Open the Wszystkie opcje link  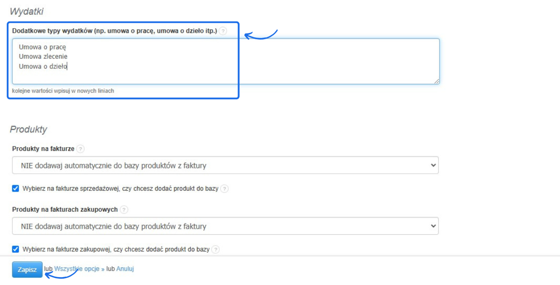tap(79, 268)
